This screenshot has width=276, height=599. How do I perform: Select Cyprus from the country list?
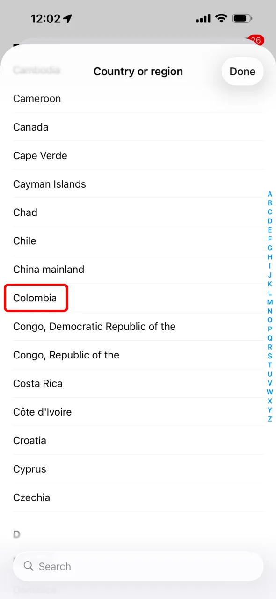[29, 469]
